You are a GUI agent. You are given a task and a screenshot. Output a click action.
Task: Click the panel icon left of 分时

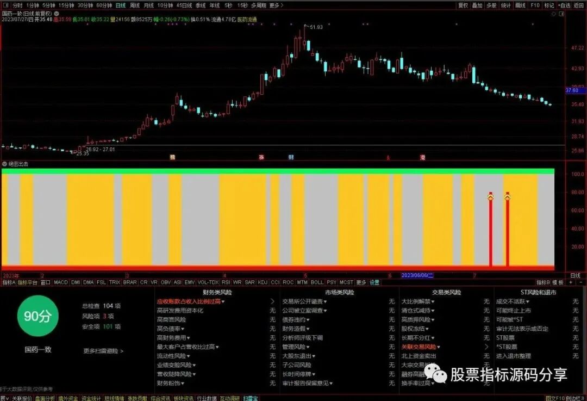pyautogui.click(x=5, y=5)
